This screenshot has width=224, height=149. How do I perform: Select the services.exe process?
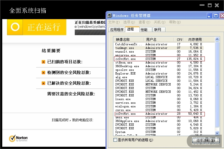[159, 103]
